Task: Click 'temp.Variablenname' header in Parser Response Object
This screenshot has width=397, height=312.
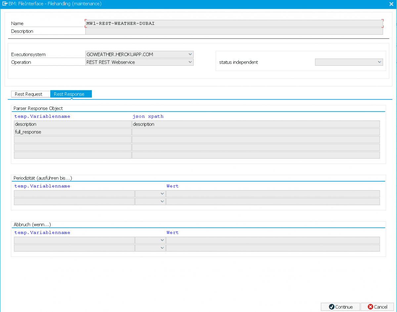Action: 42,117
